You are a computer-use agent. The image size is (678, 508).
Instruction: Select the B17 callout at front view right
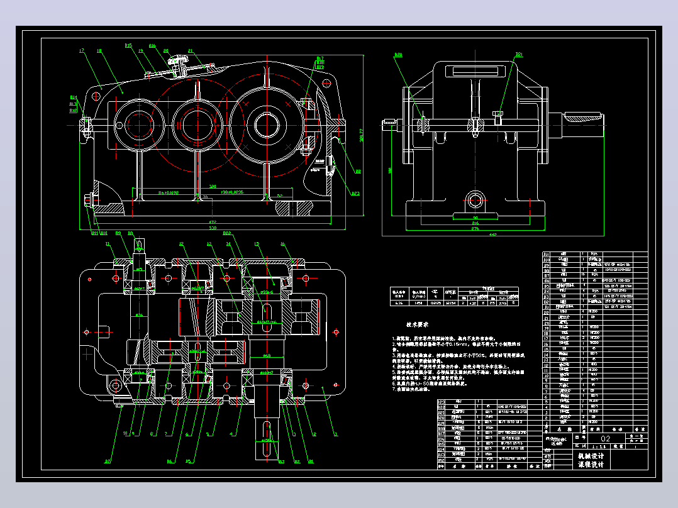tap(320, 58)
